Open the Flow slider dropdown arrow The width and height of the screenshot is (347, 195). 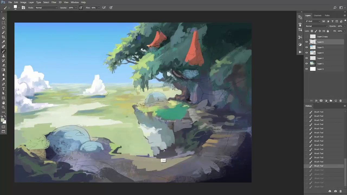(x=98, y=8)
